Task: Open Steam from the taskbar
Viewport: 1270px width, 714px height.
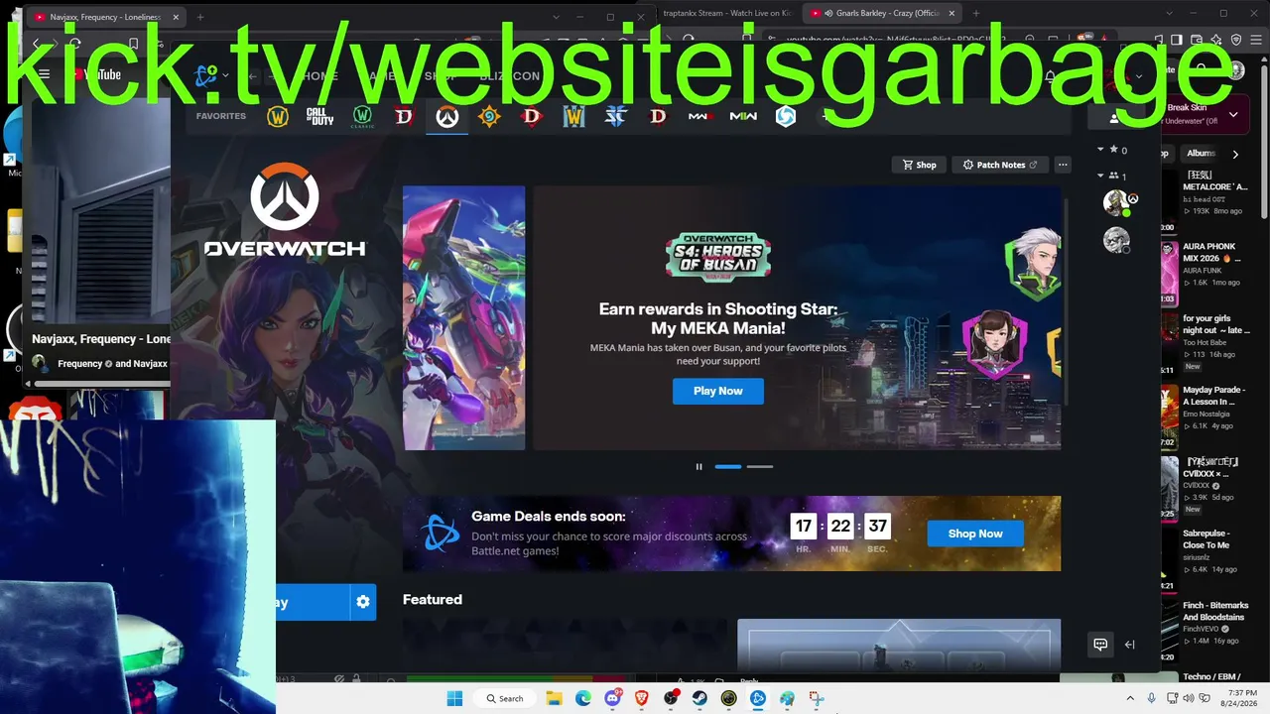Action: tap(699, 698)
